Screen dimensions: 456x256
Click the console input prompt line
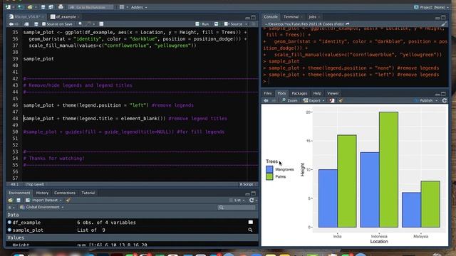tap(355, 82)
